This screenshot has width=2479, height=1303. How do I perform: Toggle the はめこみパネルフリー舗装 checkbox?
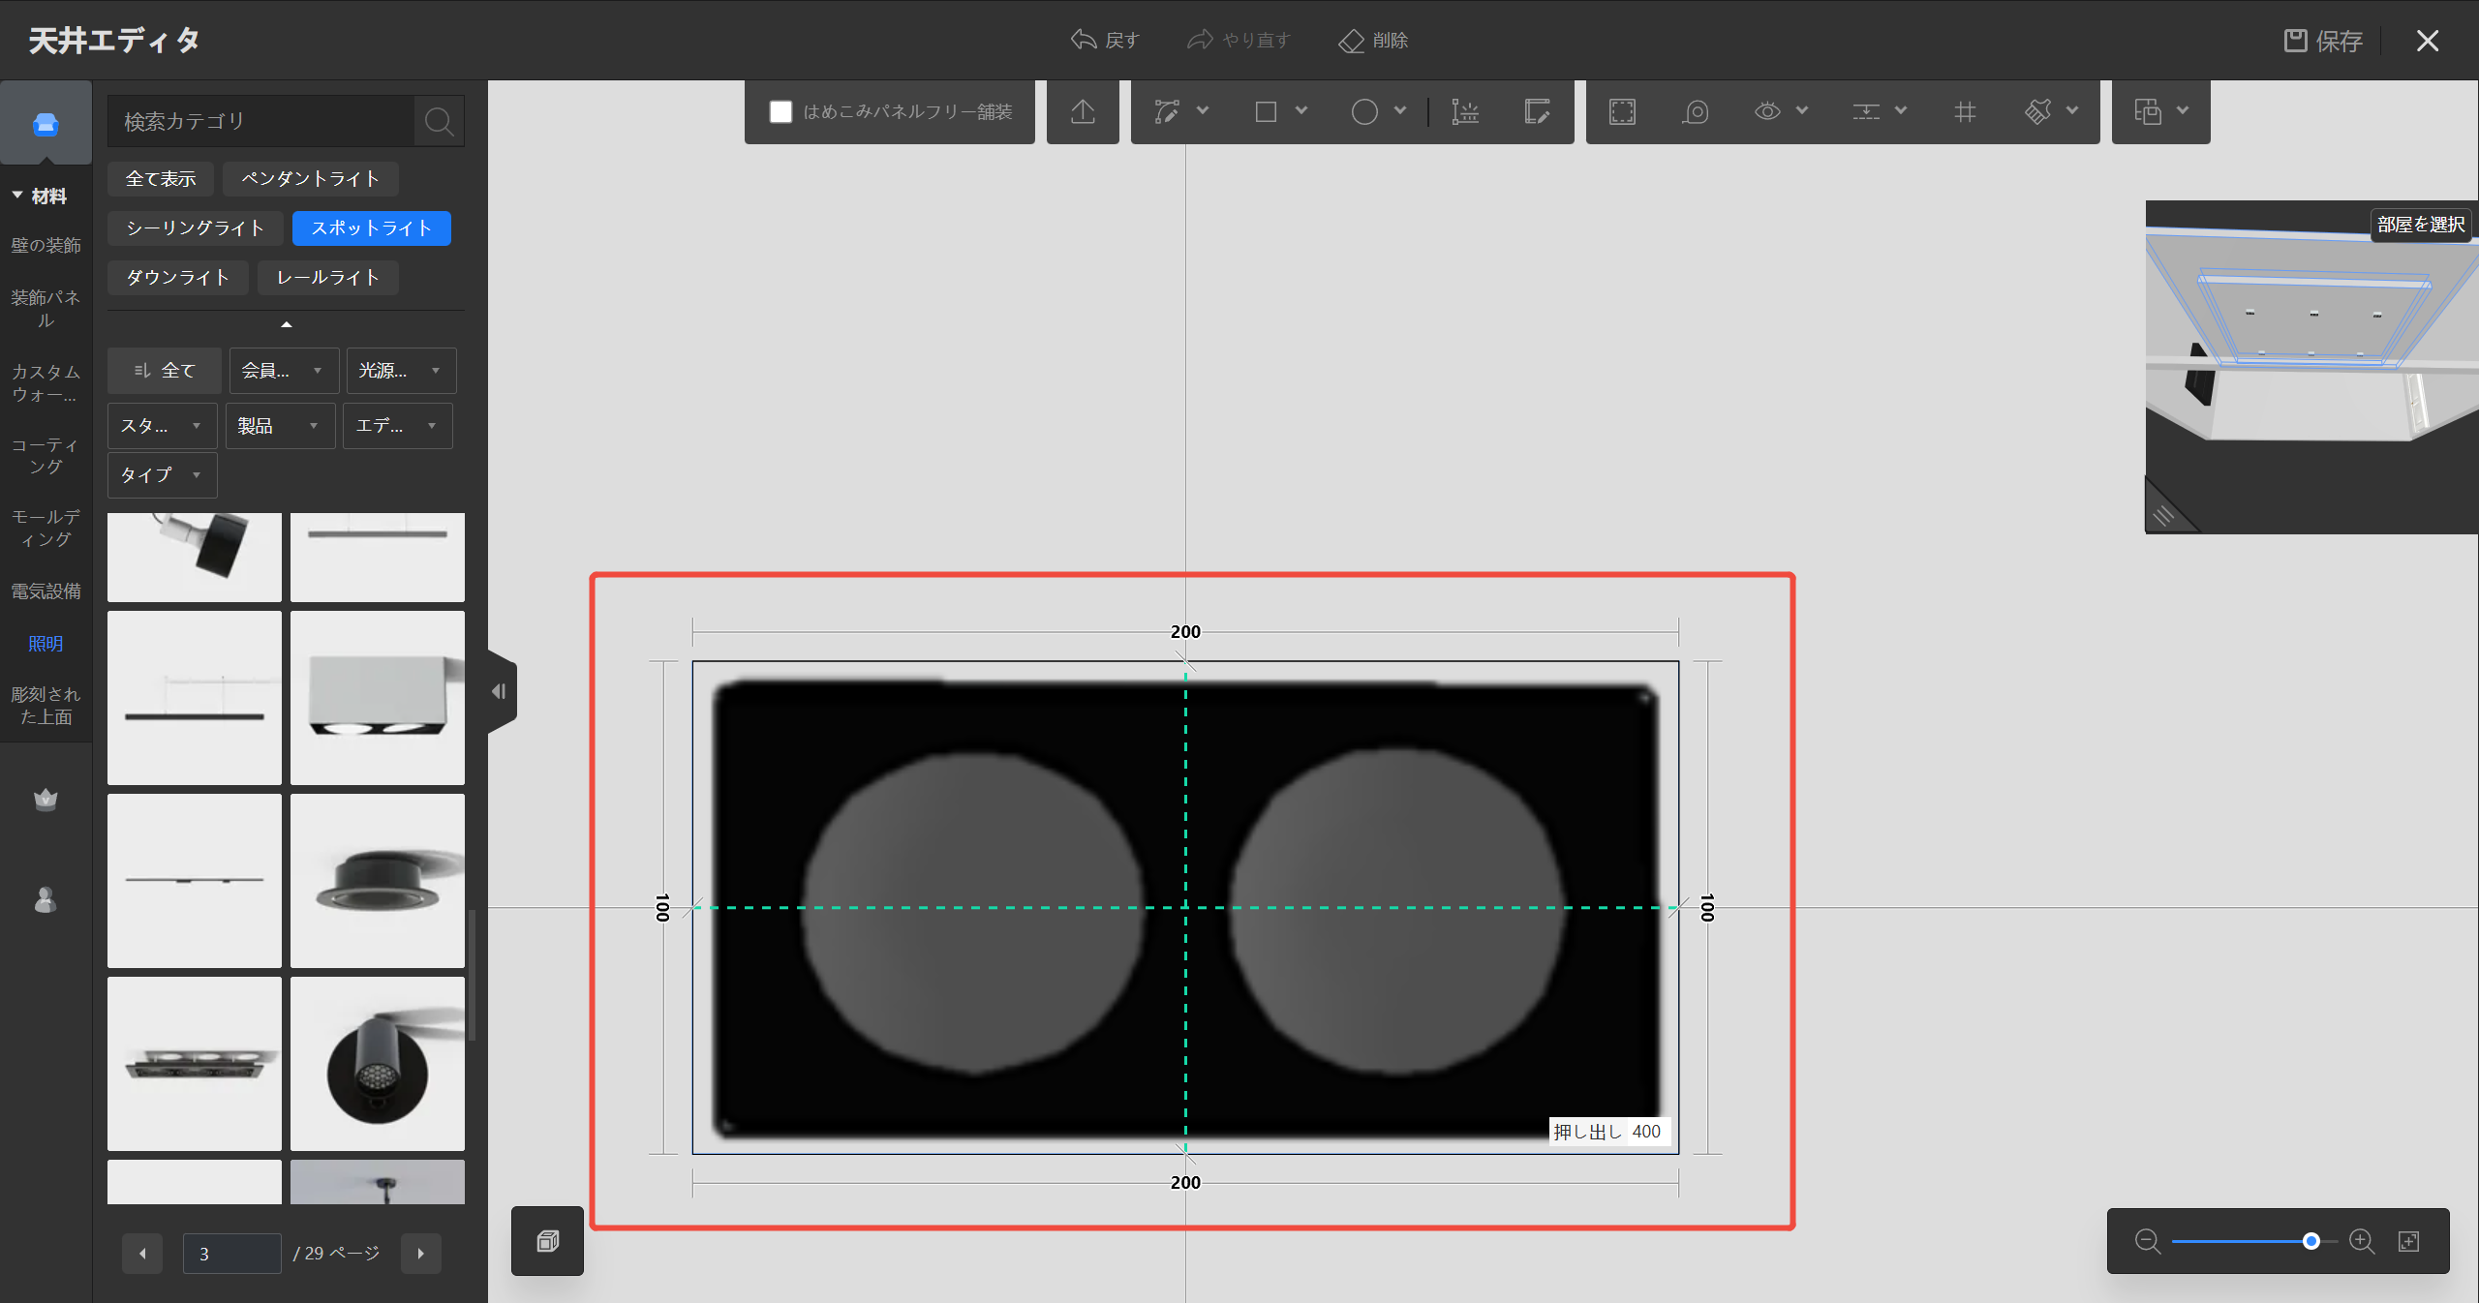(x=780, y=112)
